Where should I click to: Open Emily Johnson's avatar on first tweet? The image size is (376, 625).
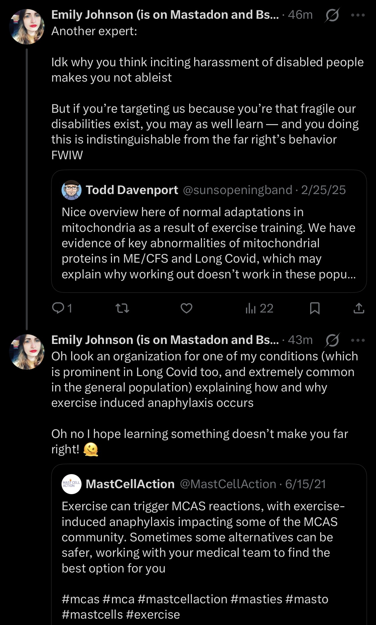pos(27,27)
